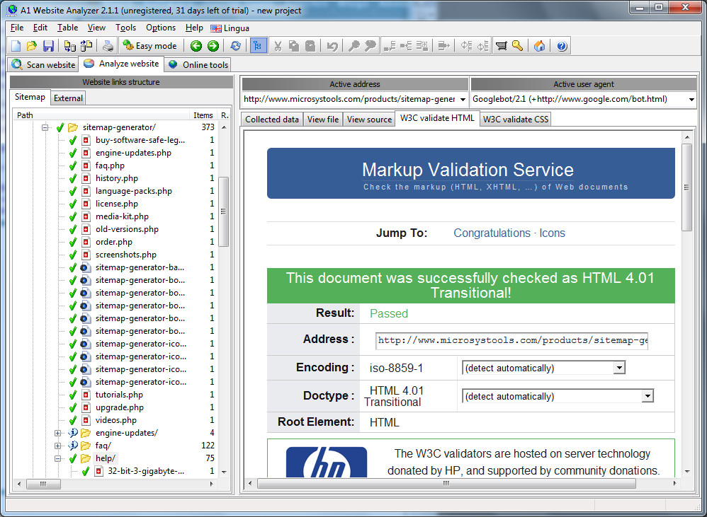707x517 pixels.
Task: Open the Active address dropdown
Action: tap(463, 100)
